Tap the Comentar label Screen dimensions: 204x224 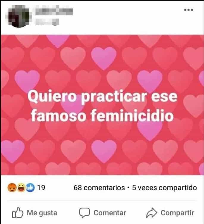[110, 213]
